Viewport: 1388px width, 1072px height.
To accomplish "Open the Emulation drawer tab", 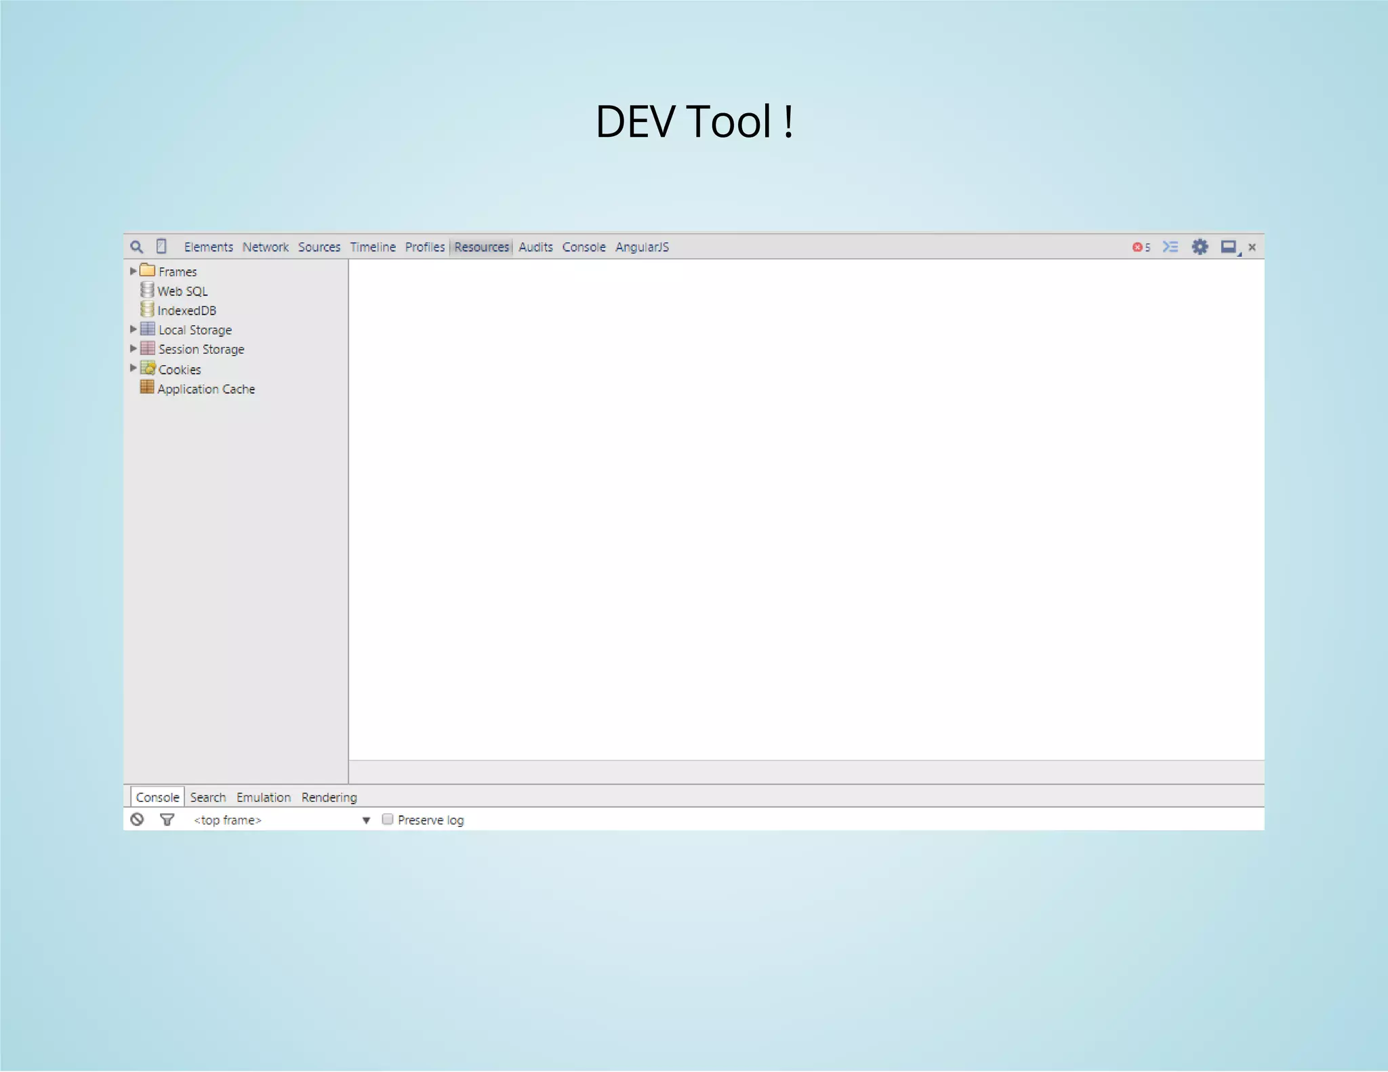I will point(263,798).
